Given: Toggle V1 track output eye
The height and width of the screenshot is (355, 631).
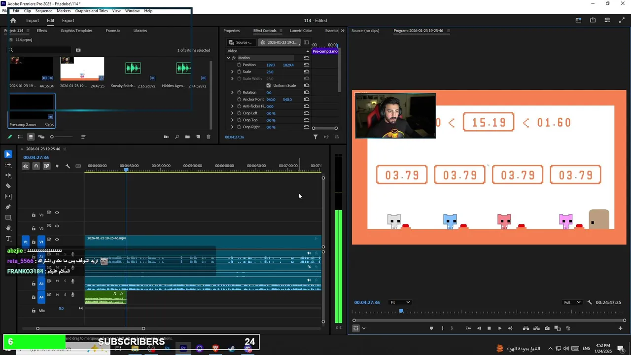Looking at the screenshot, I should point(57,239).
